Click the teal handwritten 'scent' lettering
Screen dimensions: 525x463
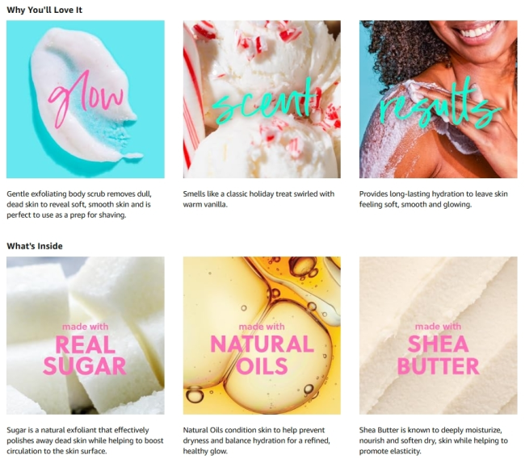tap(264, 101)
